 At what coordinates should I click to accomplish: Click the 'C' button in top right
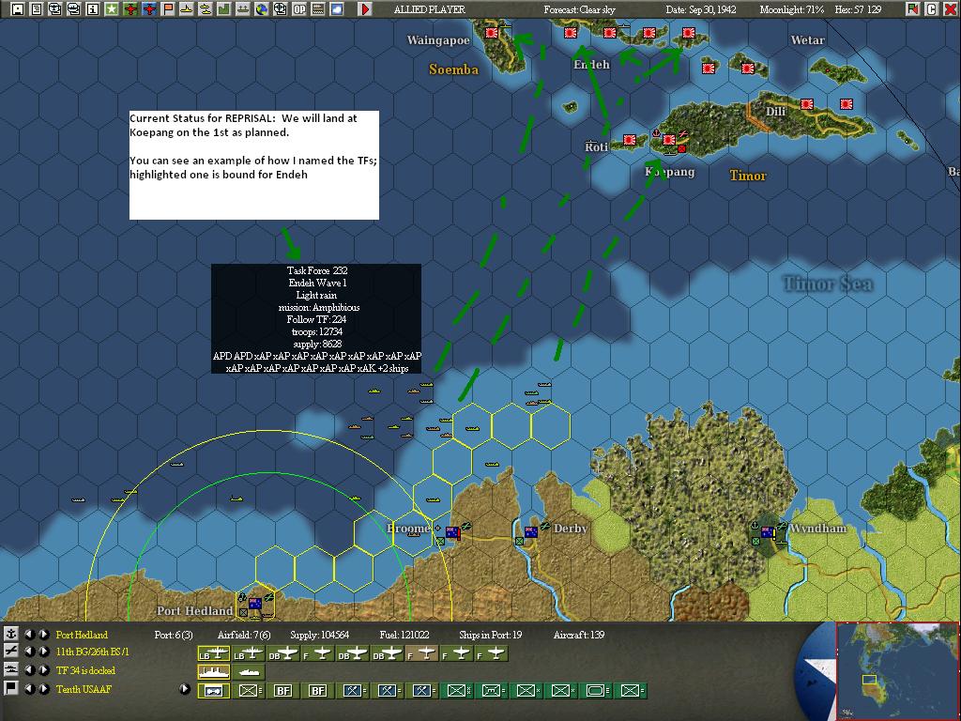(932, 9)
